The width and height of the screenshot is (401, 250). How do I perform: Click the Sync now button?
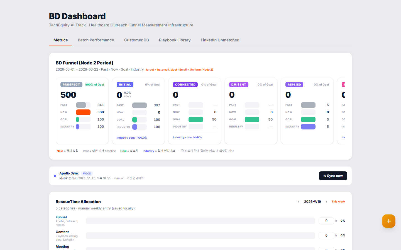point(333,176)
